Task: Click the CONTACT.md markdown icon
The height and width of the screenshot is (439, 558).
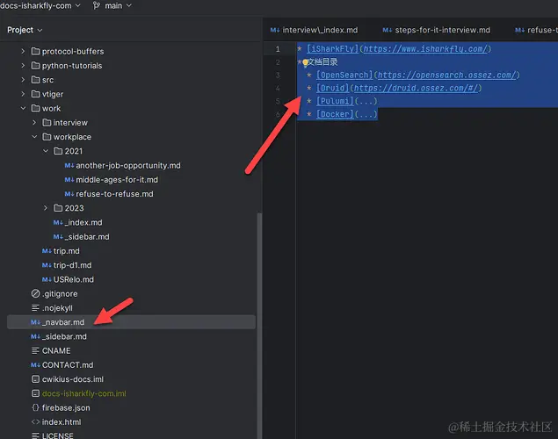Action: pos(35,365)
